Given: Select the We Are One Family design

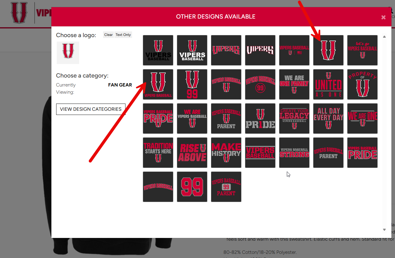Looking at the screenshot, I should tap(294, 84).
